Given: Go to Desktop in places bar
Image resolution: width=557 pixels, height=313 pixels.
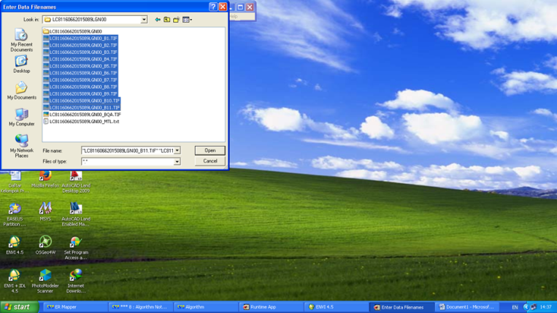Looking at the screenshot, I should pos(21,65).
